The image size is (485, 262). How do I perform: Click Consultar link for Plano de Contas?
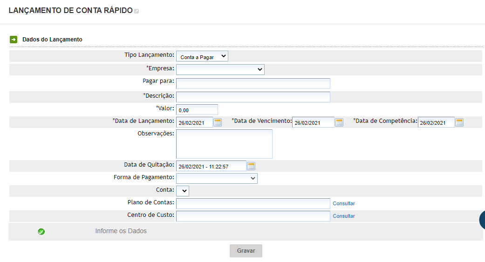coord(344,204)
